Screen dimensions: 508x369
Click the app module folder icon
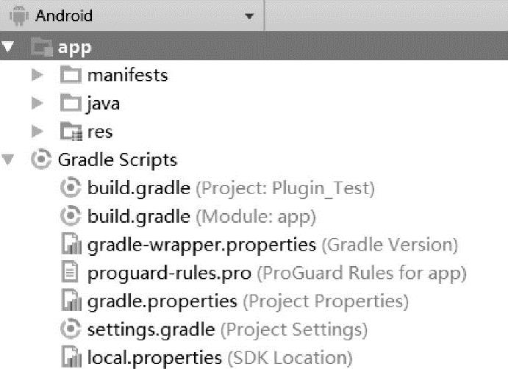(42, 48)
